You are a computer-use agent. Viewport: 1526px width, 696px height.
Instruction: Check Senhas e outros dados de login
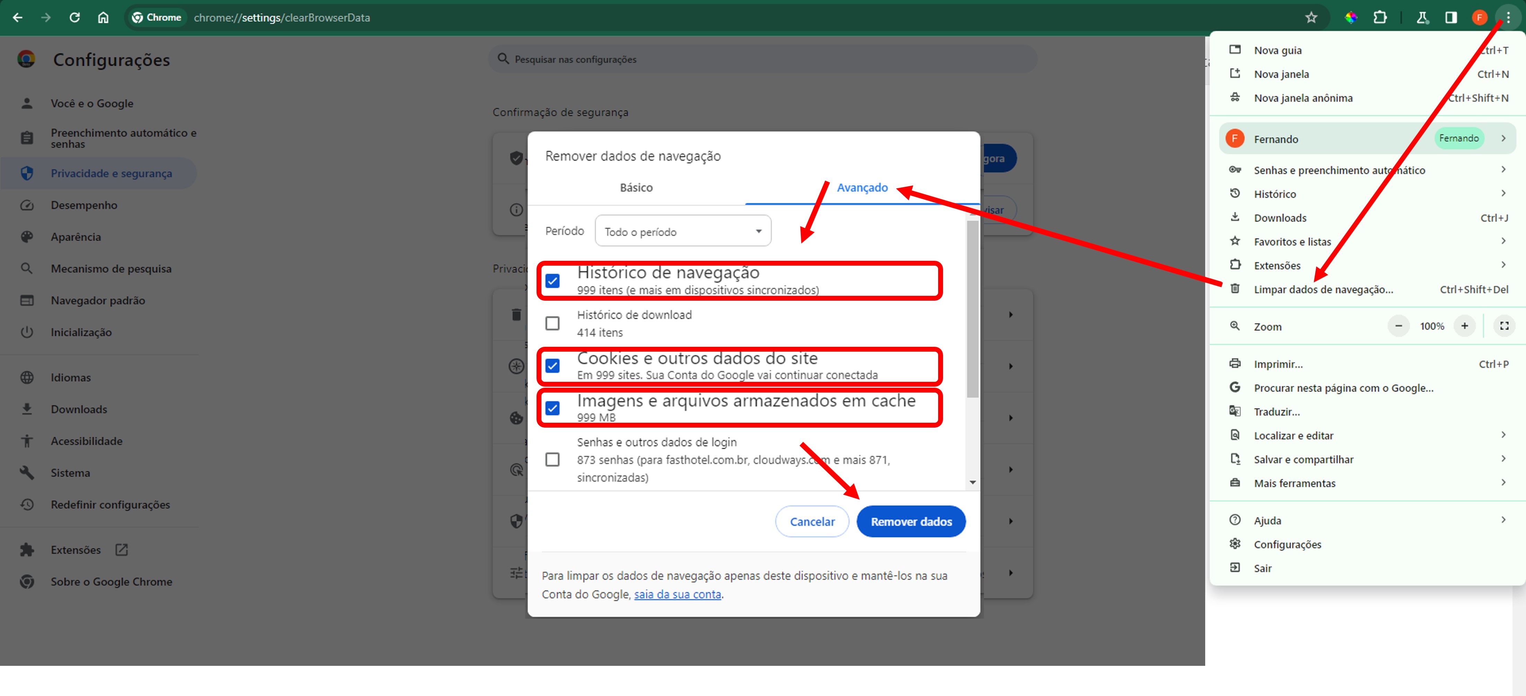click(552, 459)
